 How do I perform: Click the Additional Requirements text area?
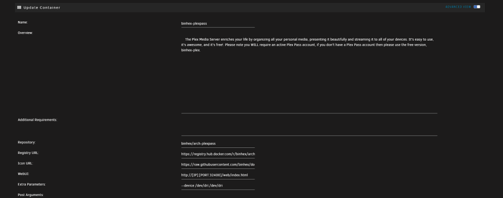[309, 127]
